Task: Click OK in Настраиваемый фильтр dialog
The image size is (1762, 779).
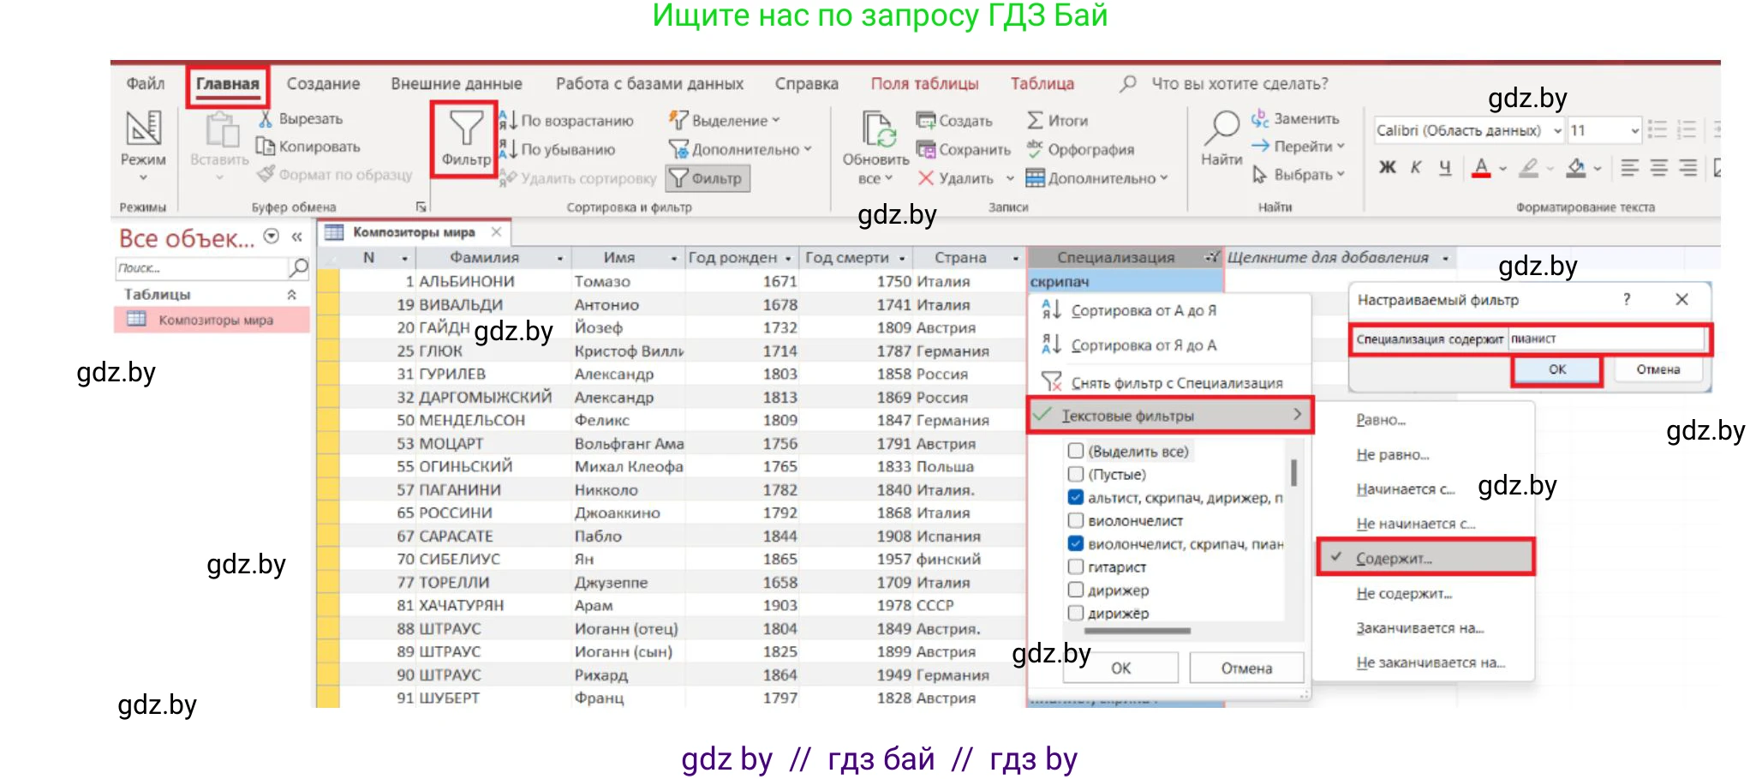Action: (x=1556, y=369)
